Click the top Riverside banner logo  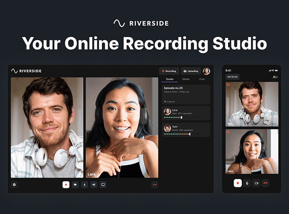(x=141, y=23)
